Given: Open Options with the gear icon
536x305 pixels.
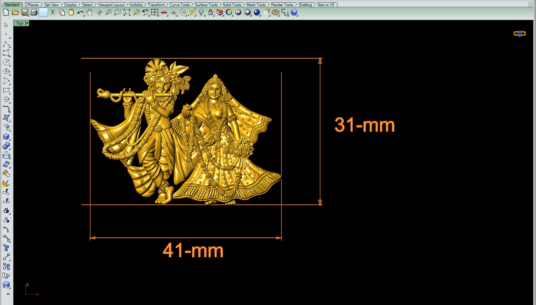Looking at the screenshot, I should (x=275, y=13).
